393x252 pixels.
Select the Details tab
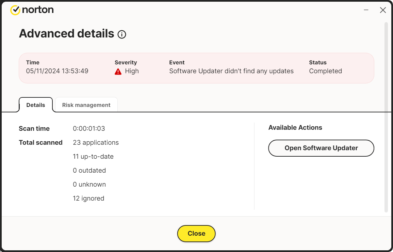(x=36, y=105)
